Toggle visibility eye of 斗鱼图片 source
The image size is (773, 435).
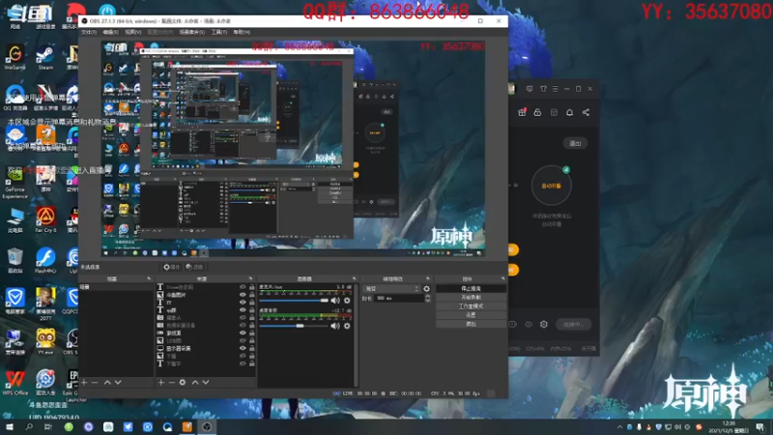pyautogui.click(x=243, y=295)
